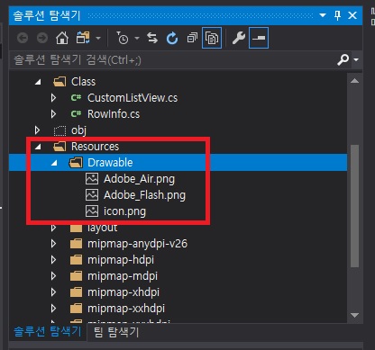The image size is (375, 350).
Task: Select the layout folder
Action: tap(102, 228)
